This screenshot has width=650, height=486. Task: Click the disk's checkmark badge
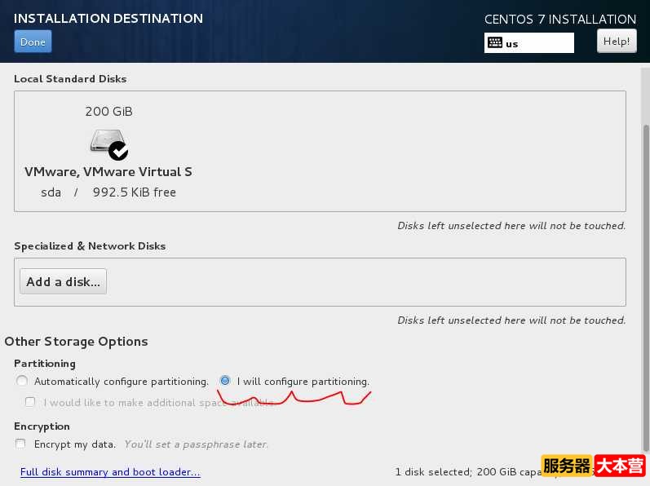click(118, 151)
